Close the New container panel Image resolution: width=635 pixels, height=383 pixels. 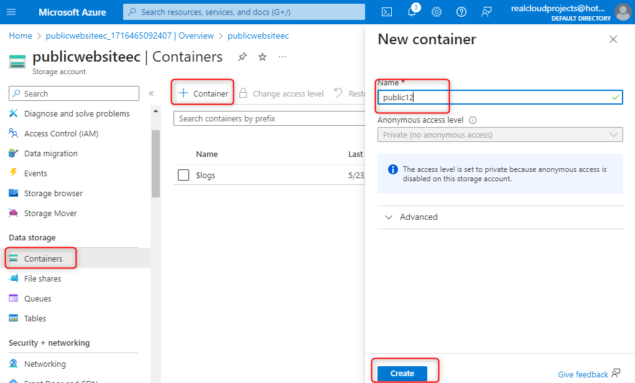(x=613, y=39)
